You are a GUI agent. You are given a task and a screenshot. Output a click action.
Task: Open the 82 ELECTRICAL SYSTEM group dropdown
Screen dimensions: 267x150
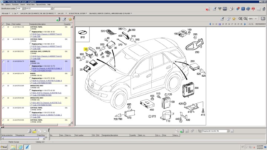click(78, 13)
